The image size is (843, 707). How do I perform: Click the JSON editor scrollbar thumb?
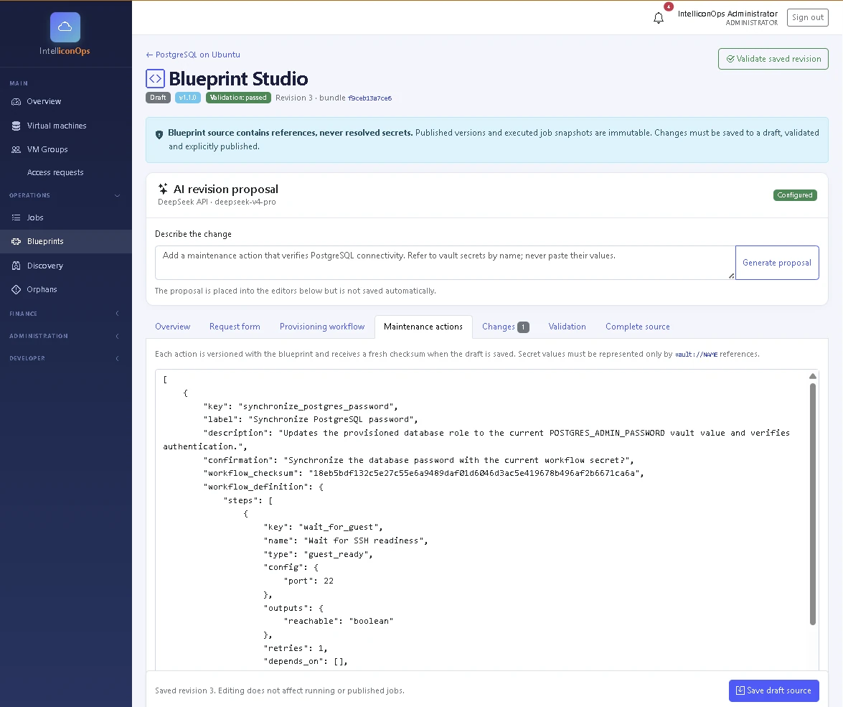pos(812,504)
